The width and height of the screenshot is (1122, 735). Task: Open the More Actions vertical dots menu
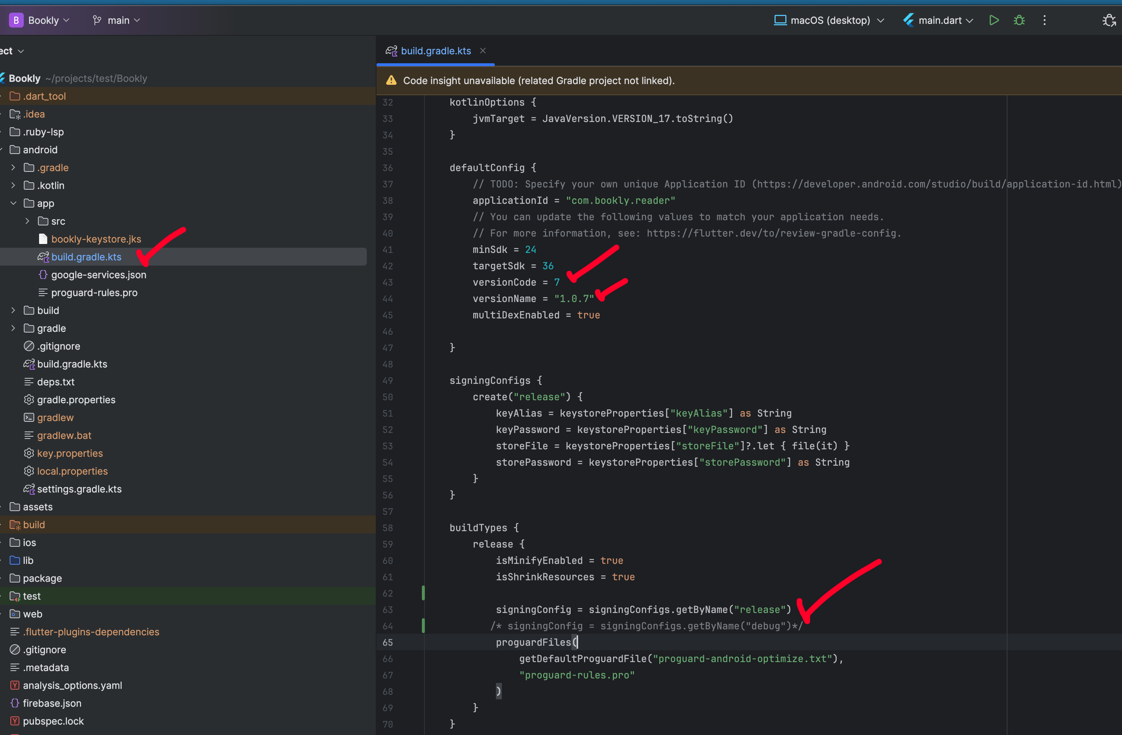tap(1044, 20)
